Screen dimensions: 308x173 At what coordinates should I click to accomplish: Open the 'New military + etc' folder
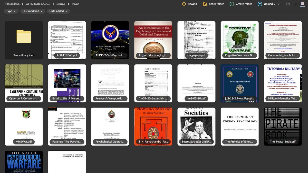point(24,40)
